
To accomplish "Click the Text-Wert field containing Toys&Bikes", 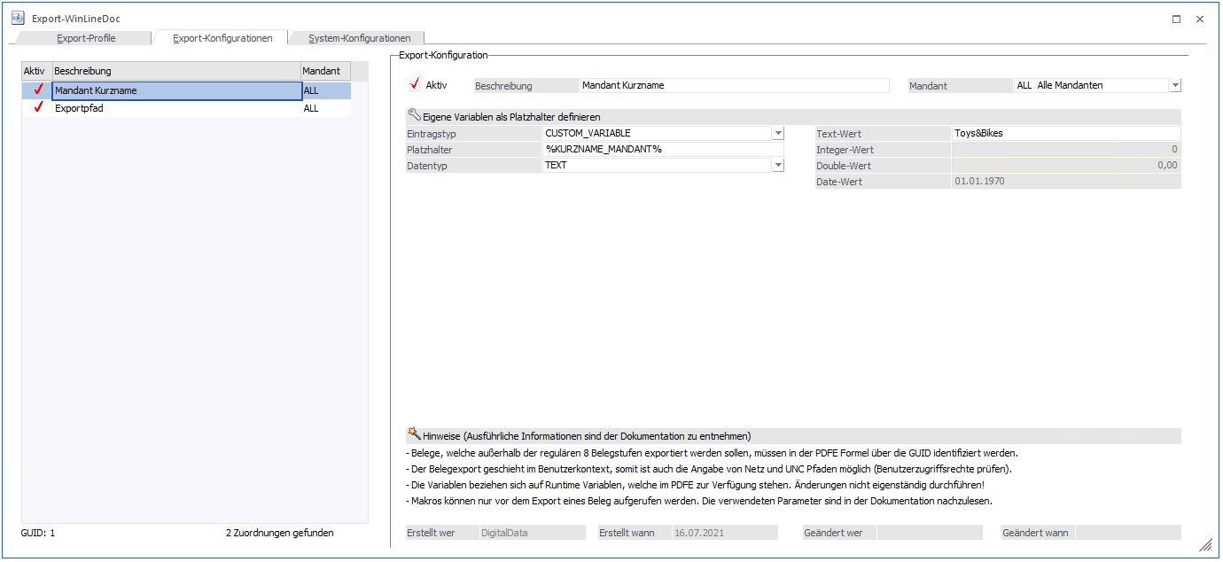I will coord(1063,133).
